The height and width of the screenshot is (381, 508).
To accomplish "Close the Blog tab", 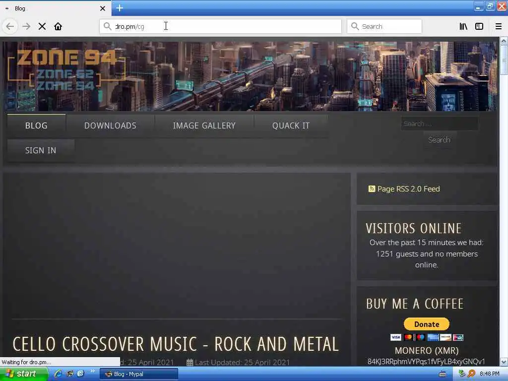I will [103, 8].
